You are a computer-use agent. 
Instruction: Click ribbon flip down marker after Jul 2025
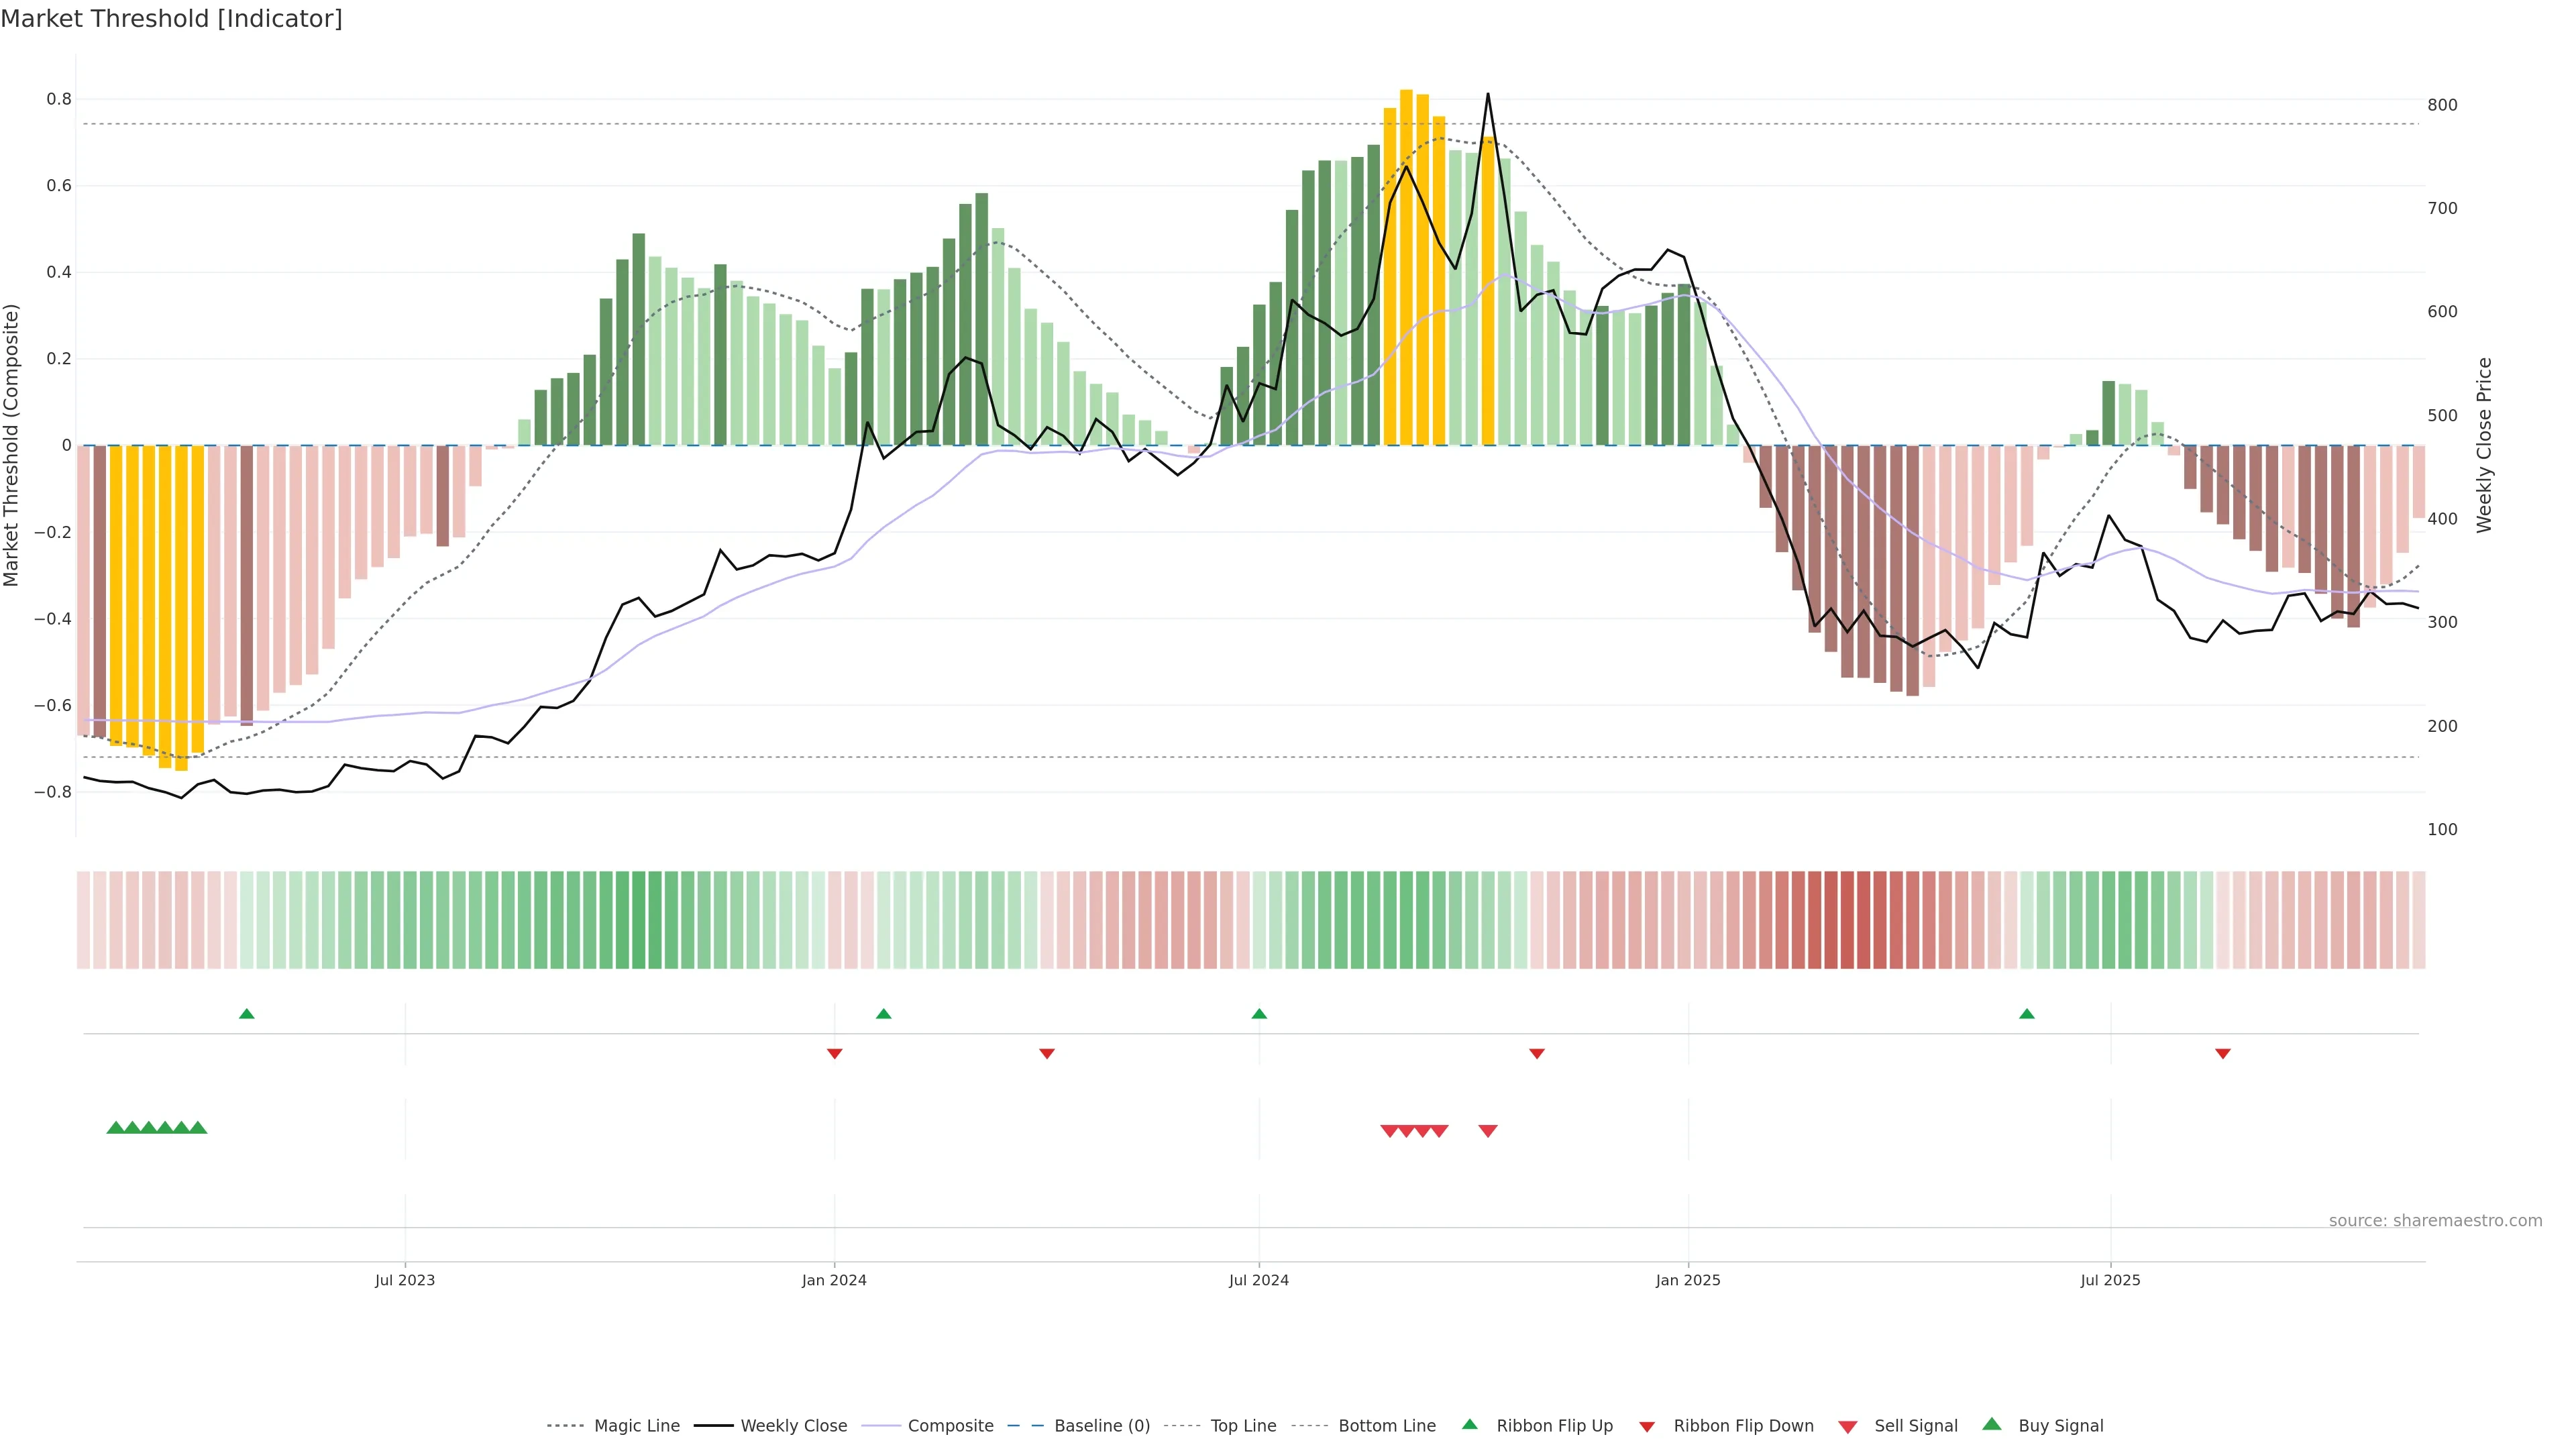(x=2223, y=1054)
